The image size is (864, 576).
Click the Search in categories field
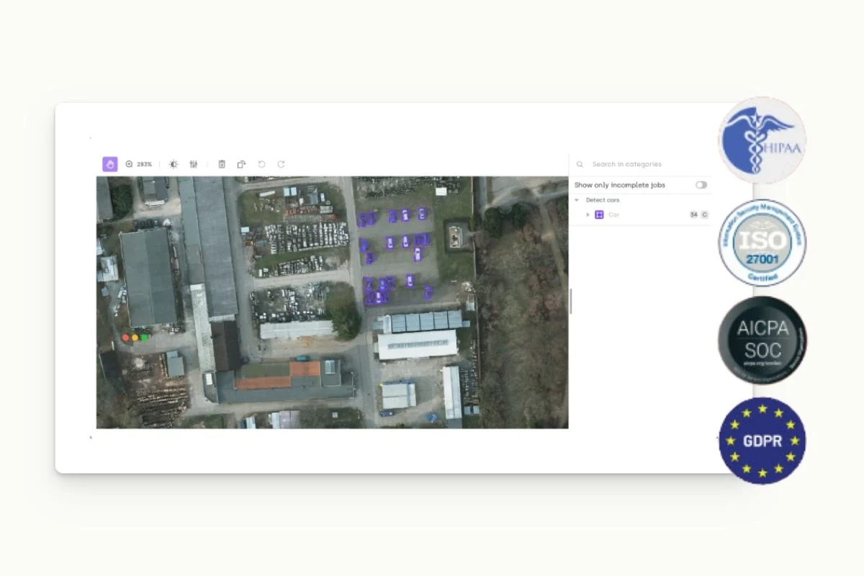coord(641,164)
